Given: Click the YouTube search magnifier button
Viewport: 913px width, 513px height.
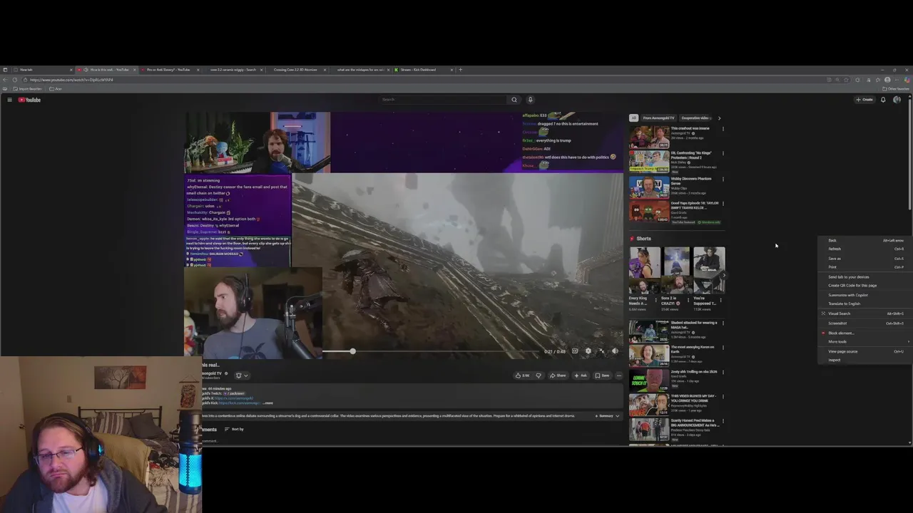Looking at the screenshot, I should point(514,100).
